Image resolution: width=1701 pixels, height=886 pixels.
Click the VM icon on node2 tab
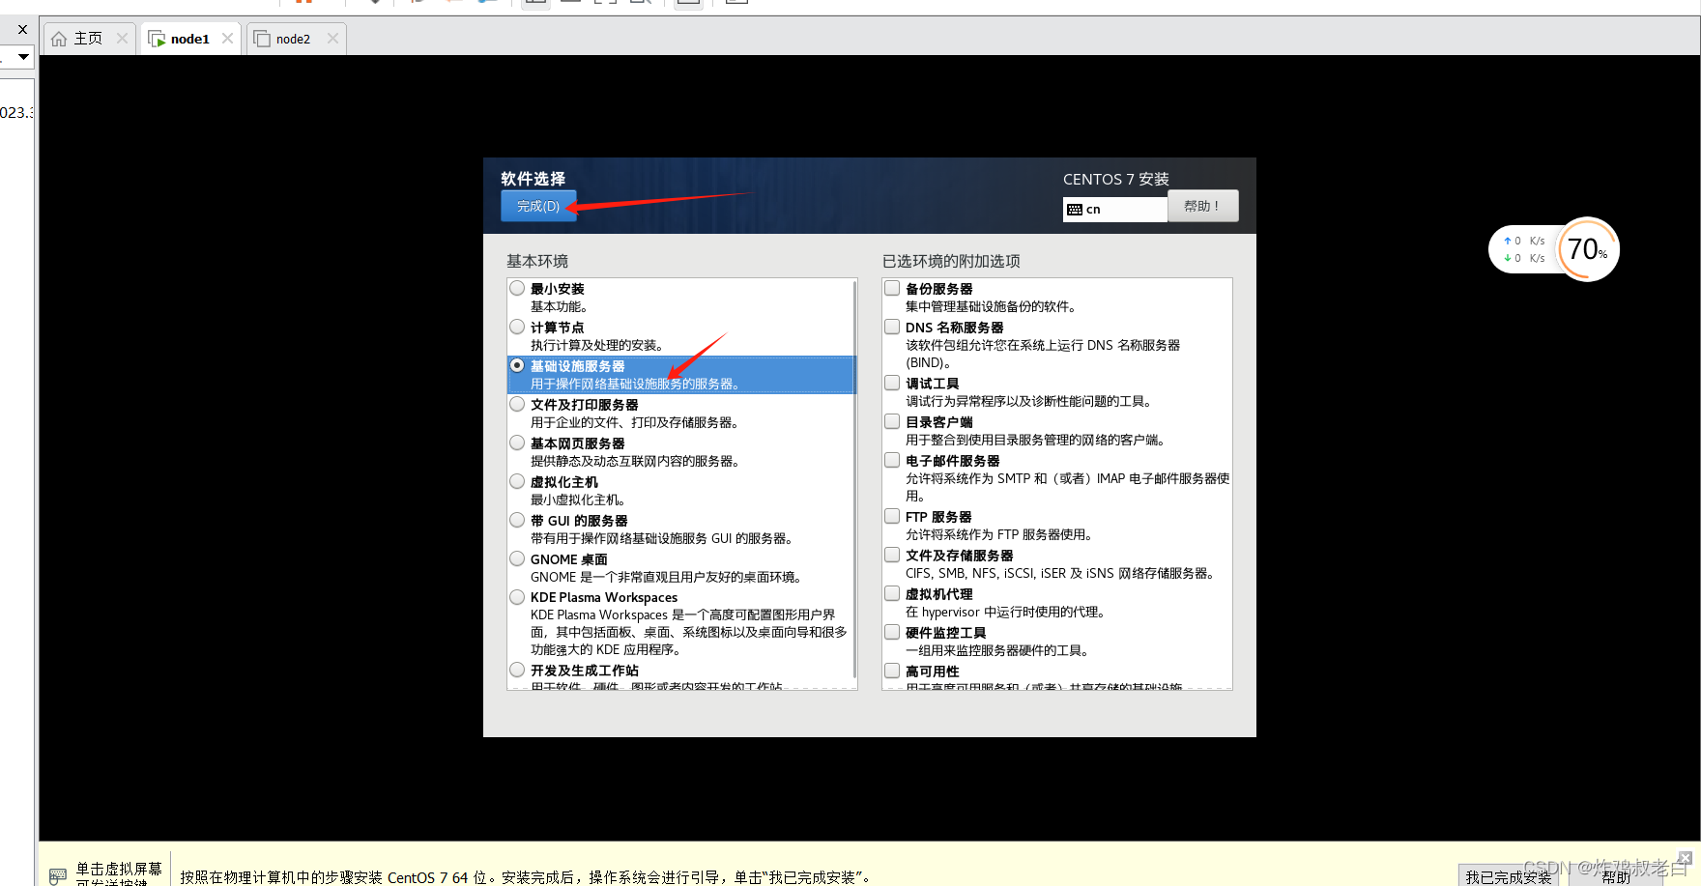pos(261,39)
